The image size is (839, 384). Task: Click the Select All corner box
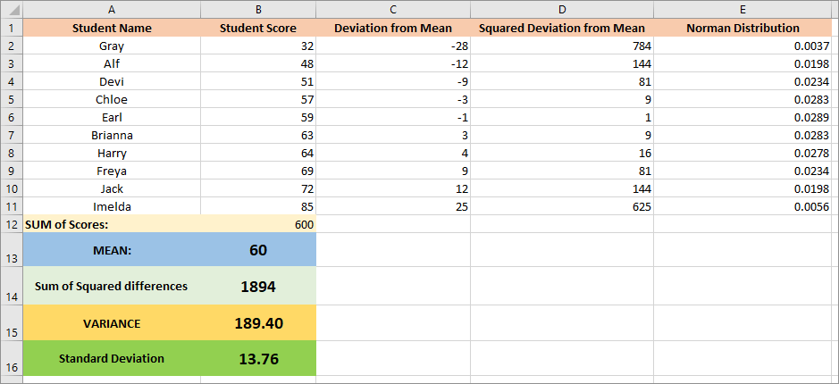(11, 9)
